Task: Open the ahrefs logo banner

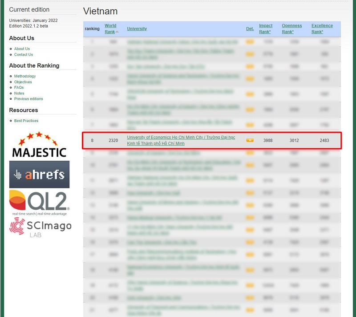Action: click(x=39, y=175)
